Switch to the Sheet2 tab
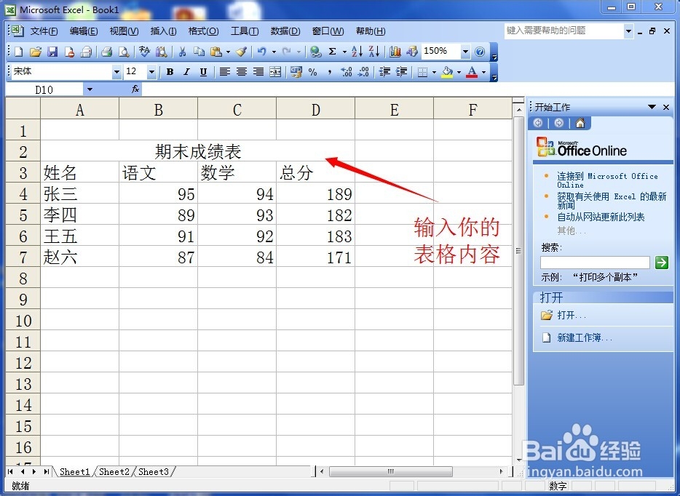Screen dimensions: 680x496 pyautogui.click(x=114, y=471)
